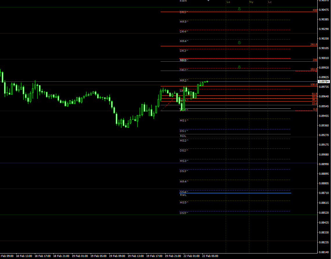Click the 22 Feb 05:00 timestamp on the axis

pyautogui.click(x=210, y=256)
